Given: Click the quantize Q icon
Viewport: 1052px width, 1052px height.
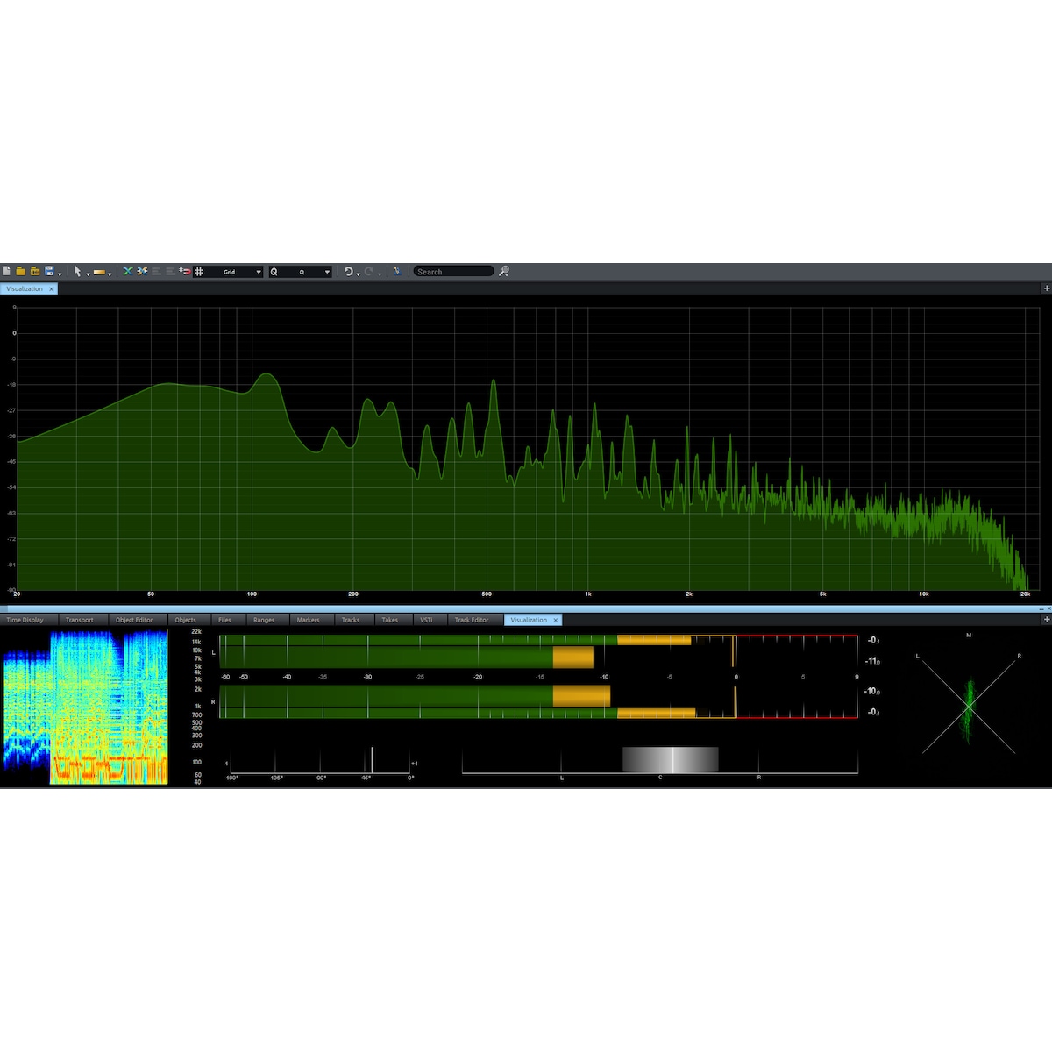Looking at the screenshot, I should (x=274, y=272).
